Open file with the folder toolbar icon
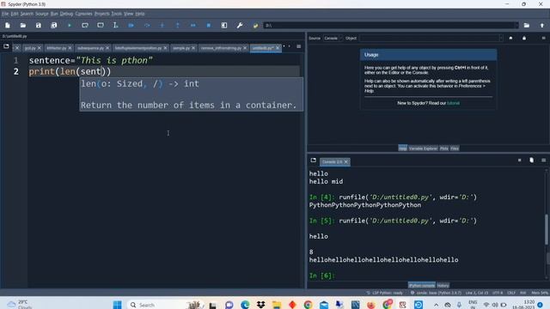 click(x=23, y=25)
